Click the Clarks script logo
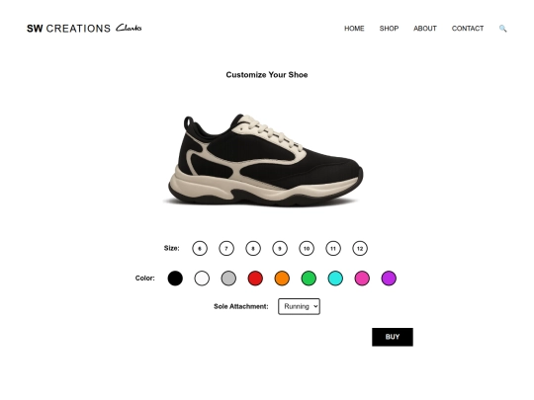This screenshot has height=400, width=534. click(x=129, y=28)
